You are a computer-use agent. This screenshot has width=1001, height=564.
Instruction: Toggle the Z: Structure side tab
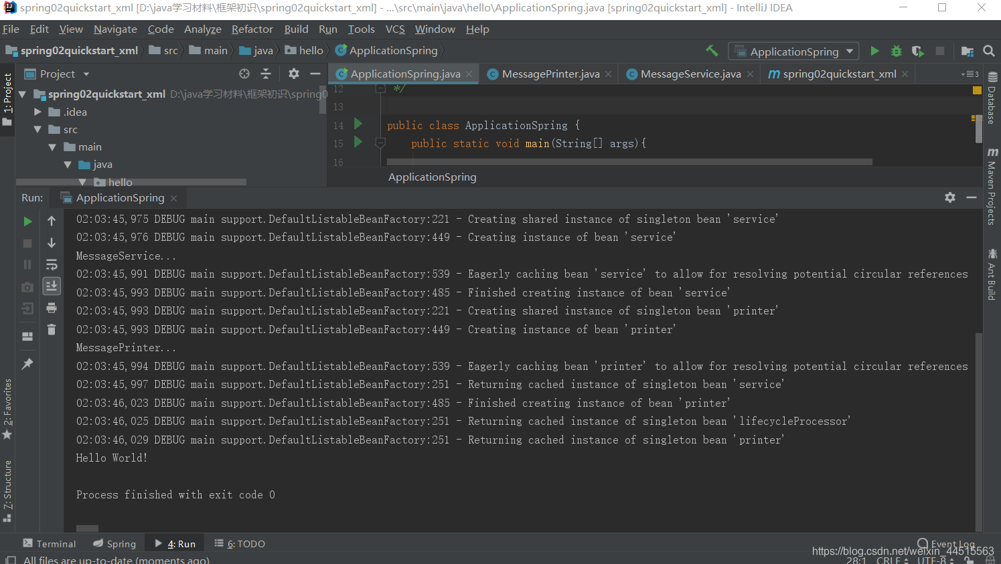coord(7,491)
